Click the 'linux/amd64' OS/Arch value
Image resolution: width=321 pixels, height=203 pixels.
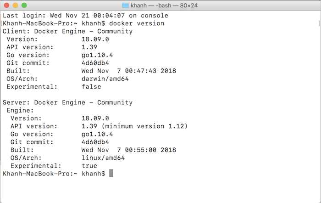(103, 158)
